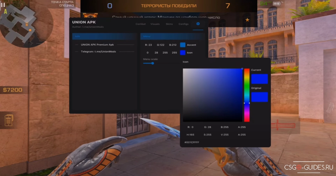Switch to the Combat tab
Screen dimensions: 336x176
(141, 24)
